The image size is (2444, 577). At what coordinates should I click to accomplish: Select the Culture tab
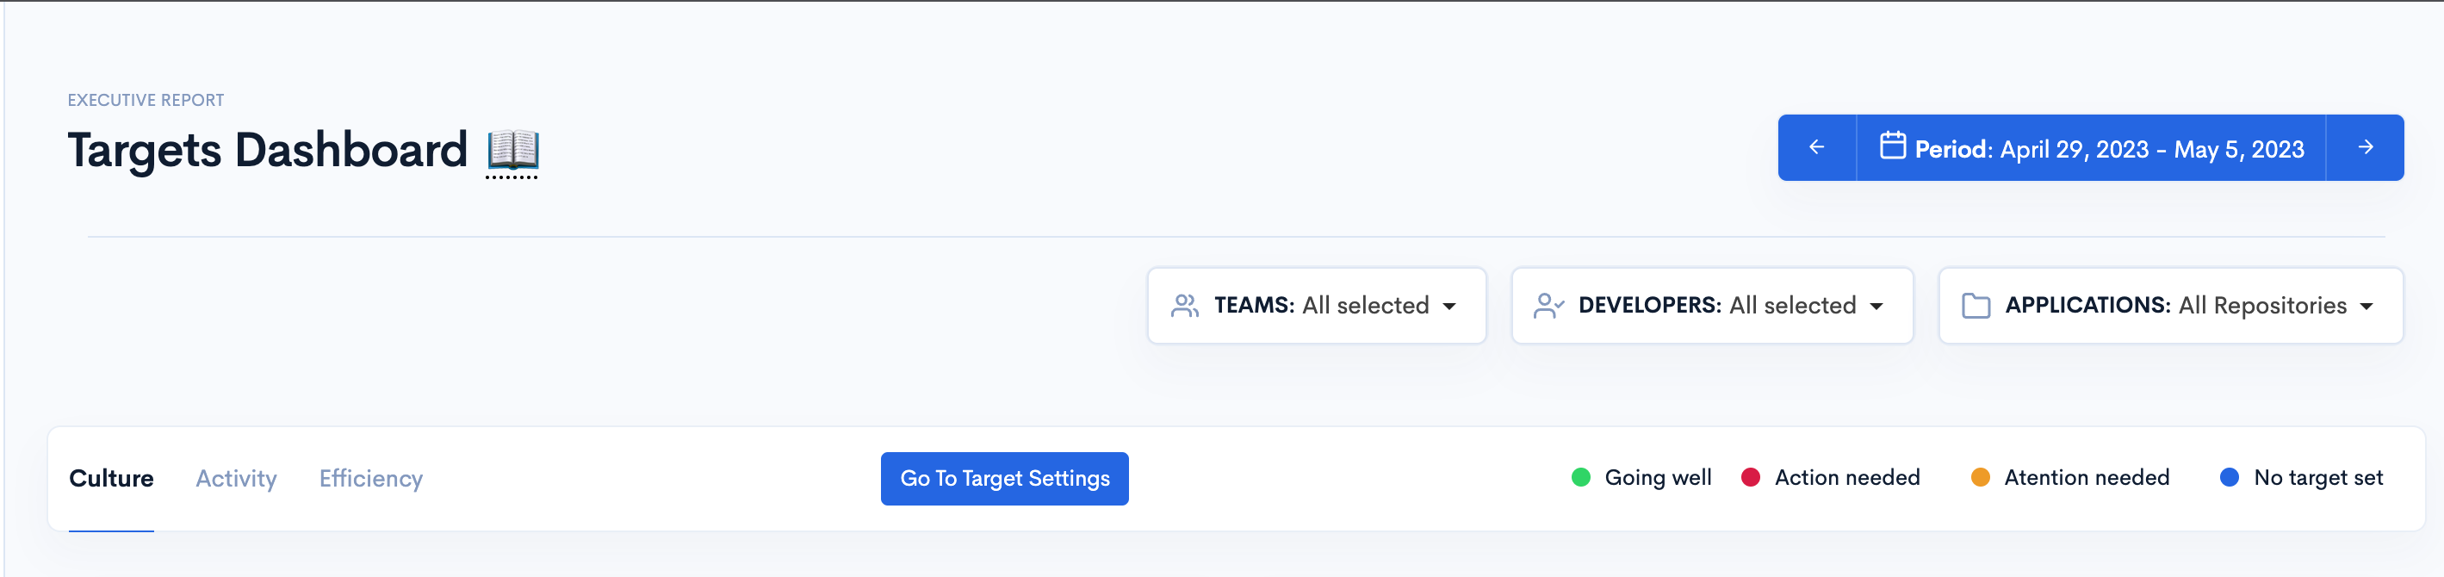(x=111, y=478)
